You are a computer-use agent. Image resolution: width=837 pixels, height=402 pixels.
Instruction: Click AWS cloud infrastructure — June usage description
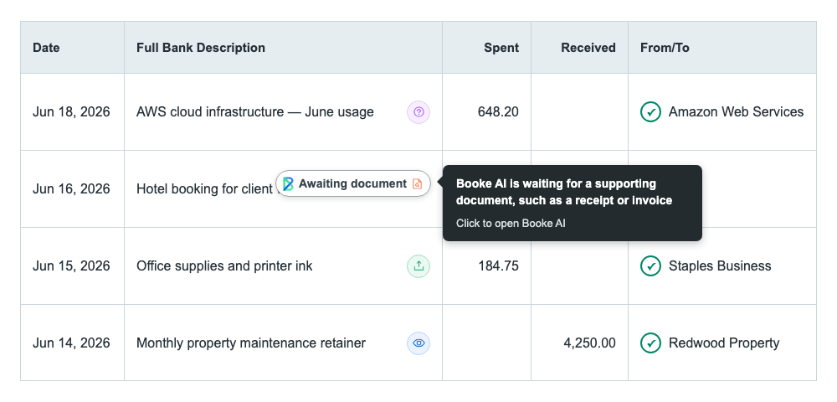click(255, 112)
